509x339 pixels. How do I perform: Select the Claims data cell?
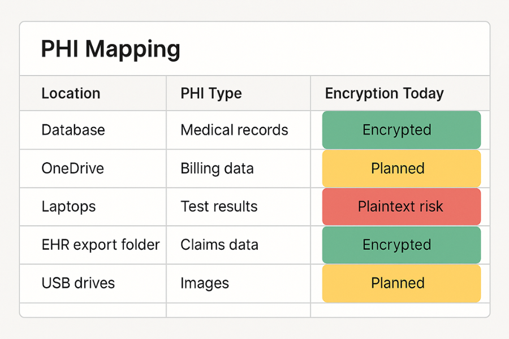pyautogui.click(x=219, y=245)
